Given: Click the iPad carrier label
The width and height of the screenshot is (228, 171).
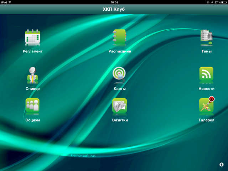Looking at the screenshot, I should (4, 2).
